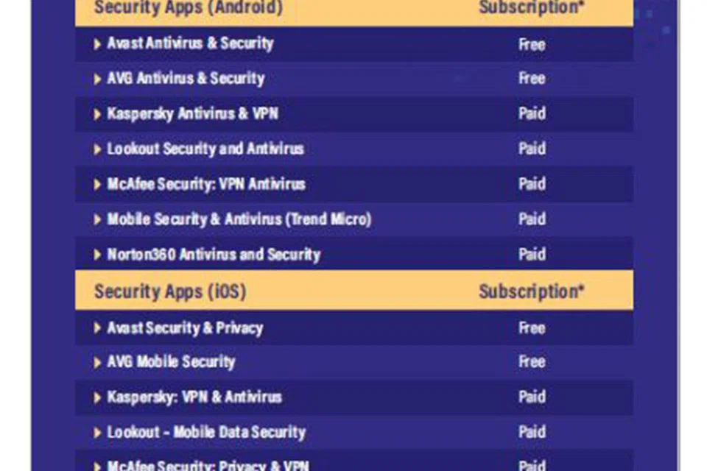Image resolution: width=707 pixels, height=471 pixels.
Task: Open the Norton360 Antivirus and Security entry
Action: point(214,255)
